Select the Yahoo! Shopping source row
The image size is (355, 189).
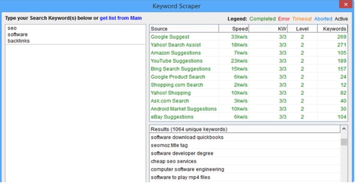(248, 93)
